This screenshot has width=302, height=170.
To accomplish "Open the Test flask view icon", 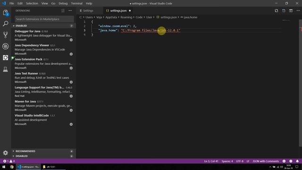I will click(5, 69).
